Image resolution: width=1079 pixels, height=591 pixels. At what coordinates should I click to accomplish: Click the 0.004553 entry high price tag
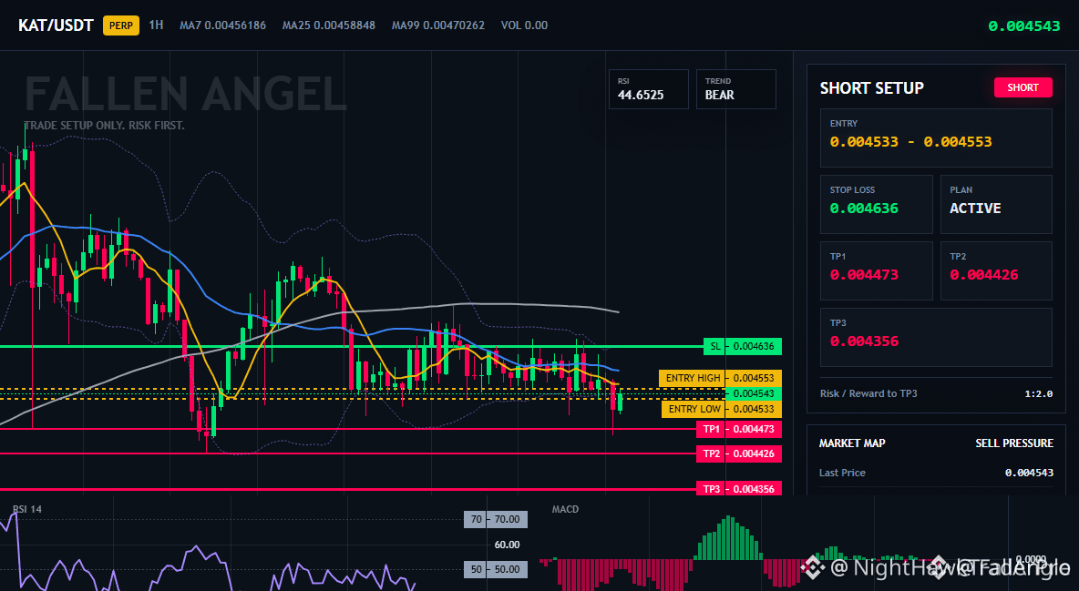(755, 378)
